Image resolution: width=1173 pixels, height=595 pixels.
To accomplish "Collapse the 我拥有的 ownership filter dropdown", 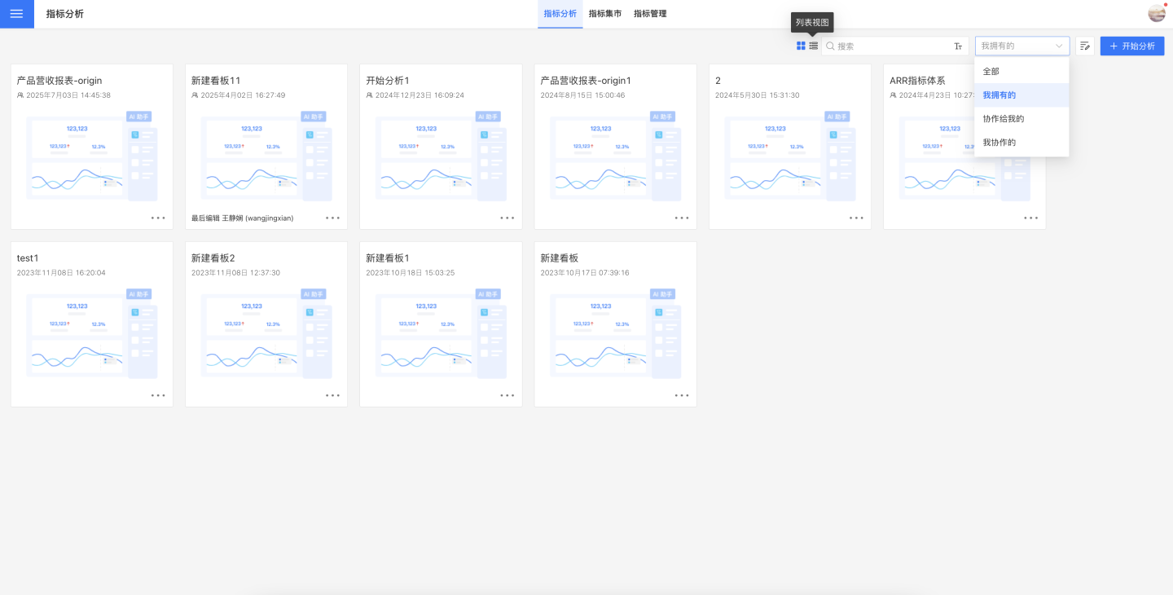I will click(1021, 46).
